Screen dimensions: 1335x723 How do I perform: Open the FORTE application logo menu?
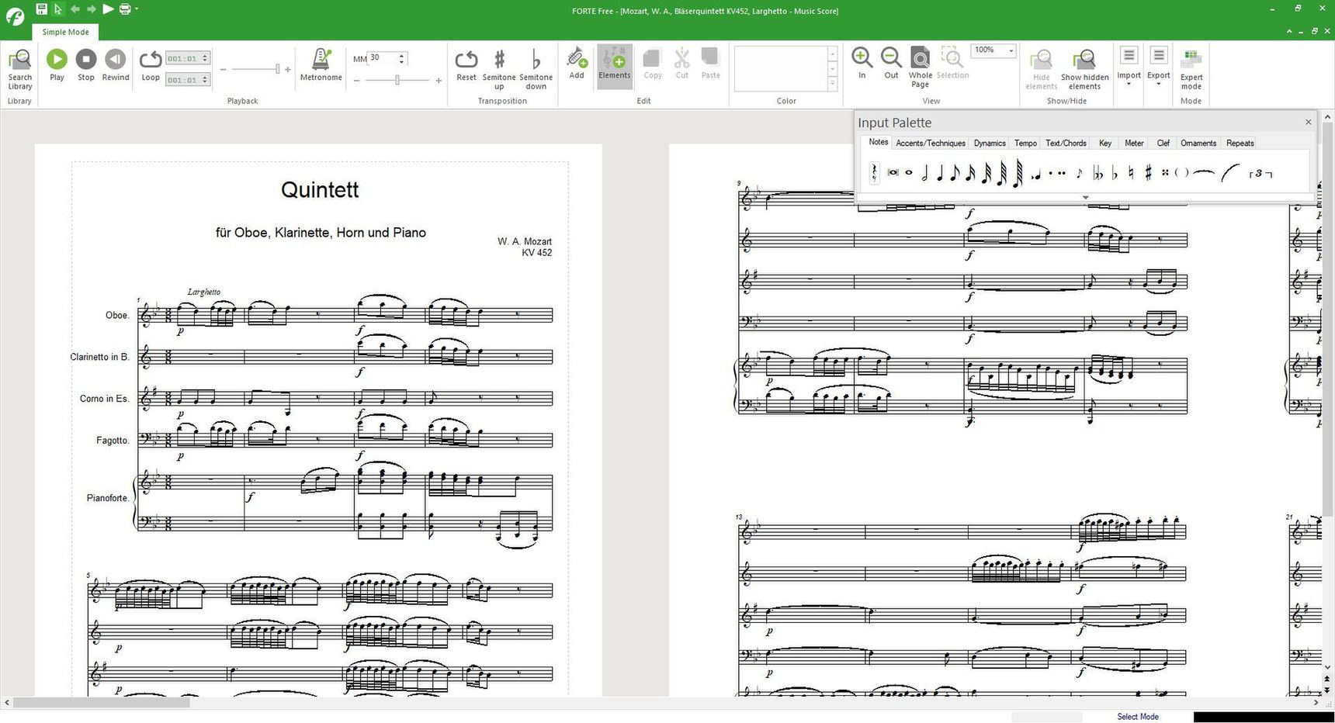point(16,15)
